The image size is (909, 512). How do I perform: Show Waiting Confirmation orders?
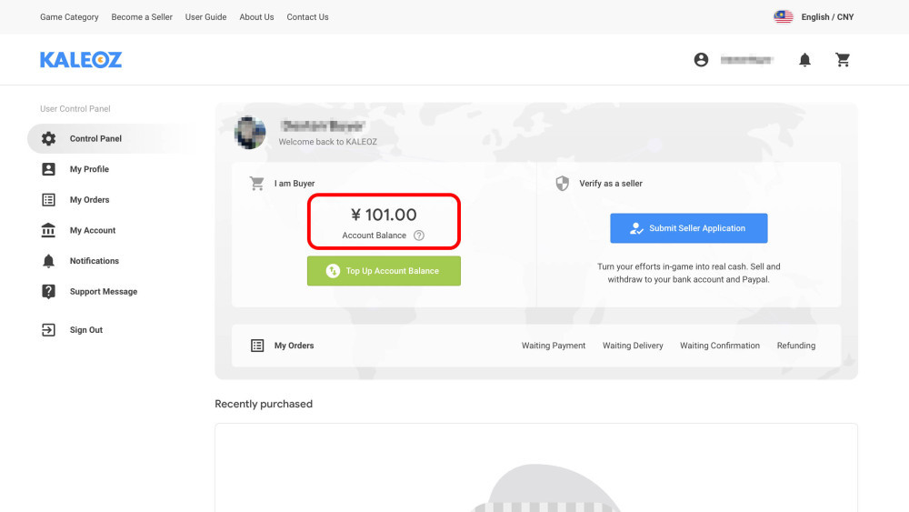(x=720, y=346)
